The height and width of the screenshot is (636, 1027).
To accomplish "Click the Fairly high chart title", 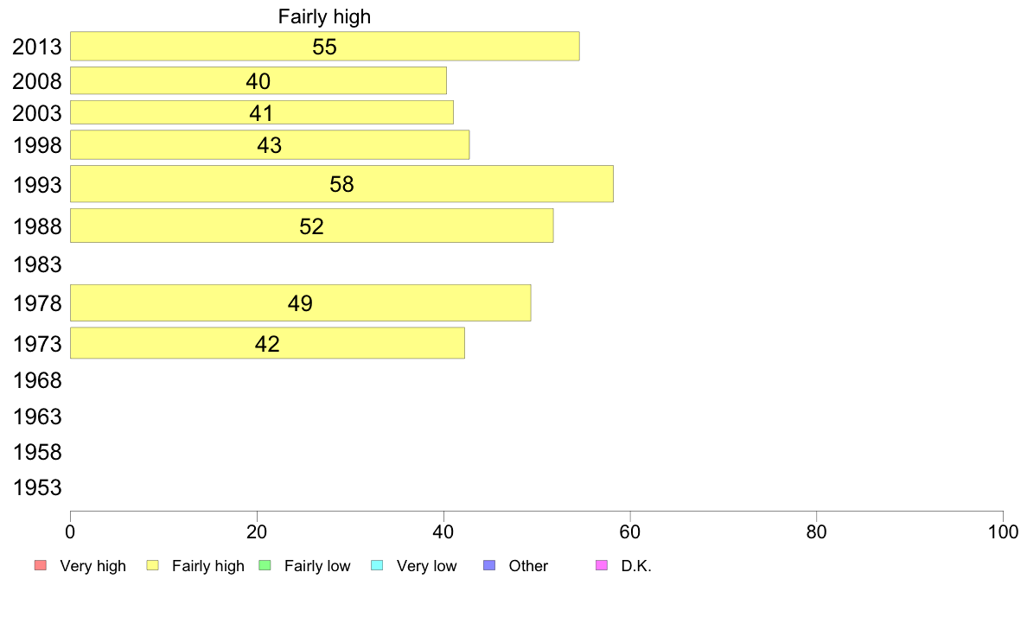I will 324,16.
